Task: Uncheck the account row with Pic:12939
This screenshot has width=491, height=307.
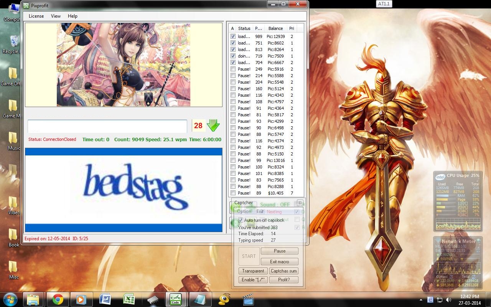Action: coord(233,36)
